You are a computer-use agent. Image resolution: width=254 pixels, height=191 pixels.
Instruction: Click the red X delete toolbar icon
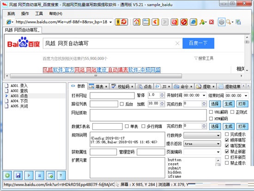(212, 22)
